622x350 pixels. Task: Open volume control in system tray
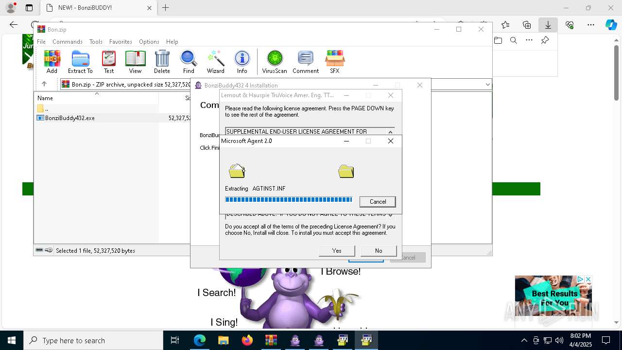pos(559,340)
